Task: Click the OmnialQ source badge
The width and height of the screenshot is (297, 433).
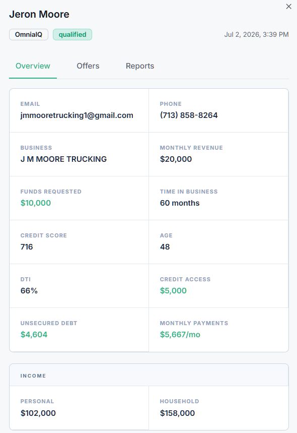Action: tap(29, 34)
